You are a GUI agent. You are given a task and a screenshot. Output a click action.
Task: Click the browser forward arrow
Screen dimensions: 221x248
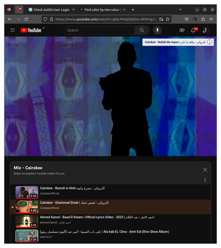pyautogui.click(x=18, y=19)
